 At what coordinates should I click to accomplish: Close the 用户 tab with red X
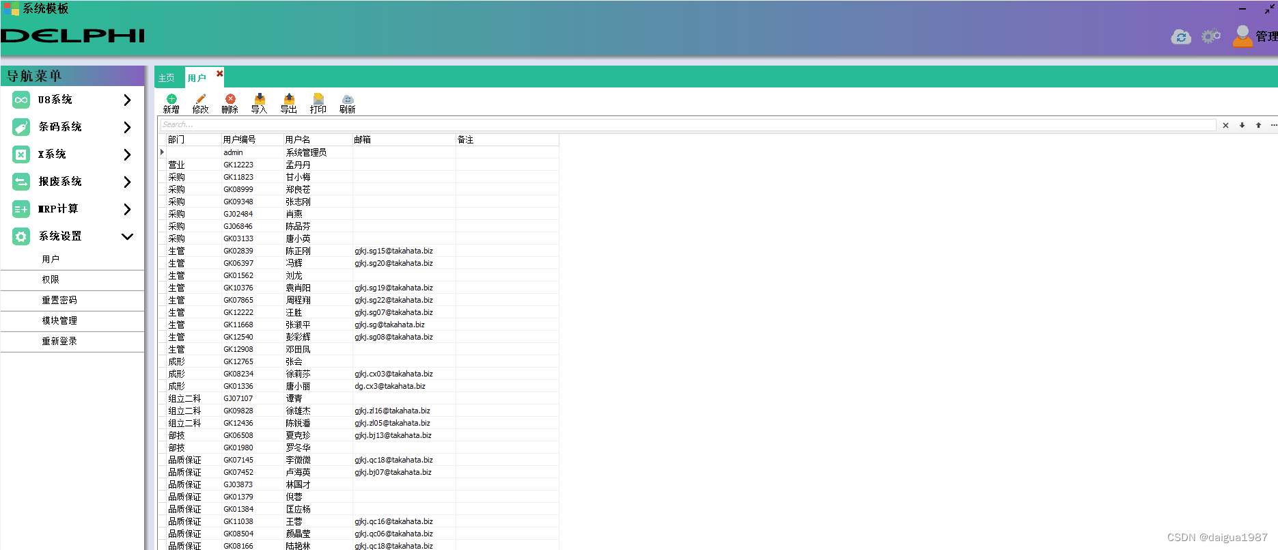point(220,73)
